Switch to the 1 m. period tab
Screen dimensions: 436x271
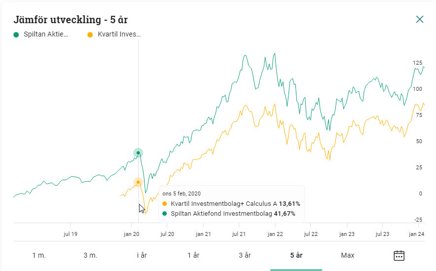point(39,255)
